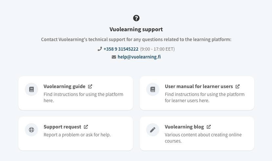Click the Vuolearning support heading
The image size is (272, 161).
point(136,29)
